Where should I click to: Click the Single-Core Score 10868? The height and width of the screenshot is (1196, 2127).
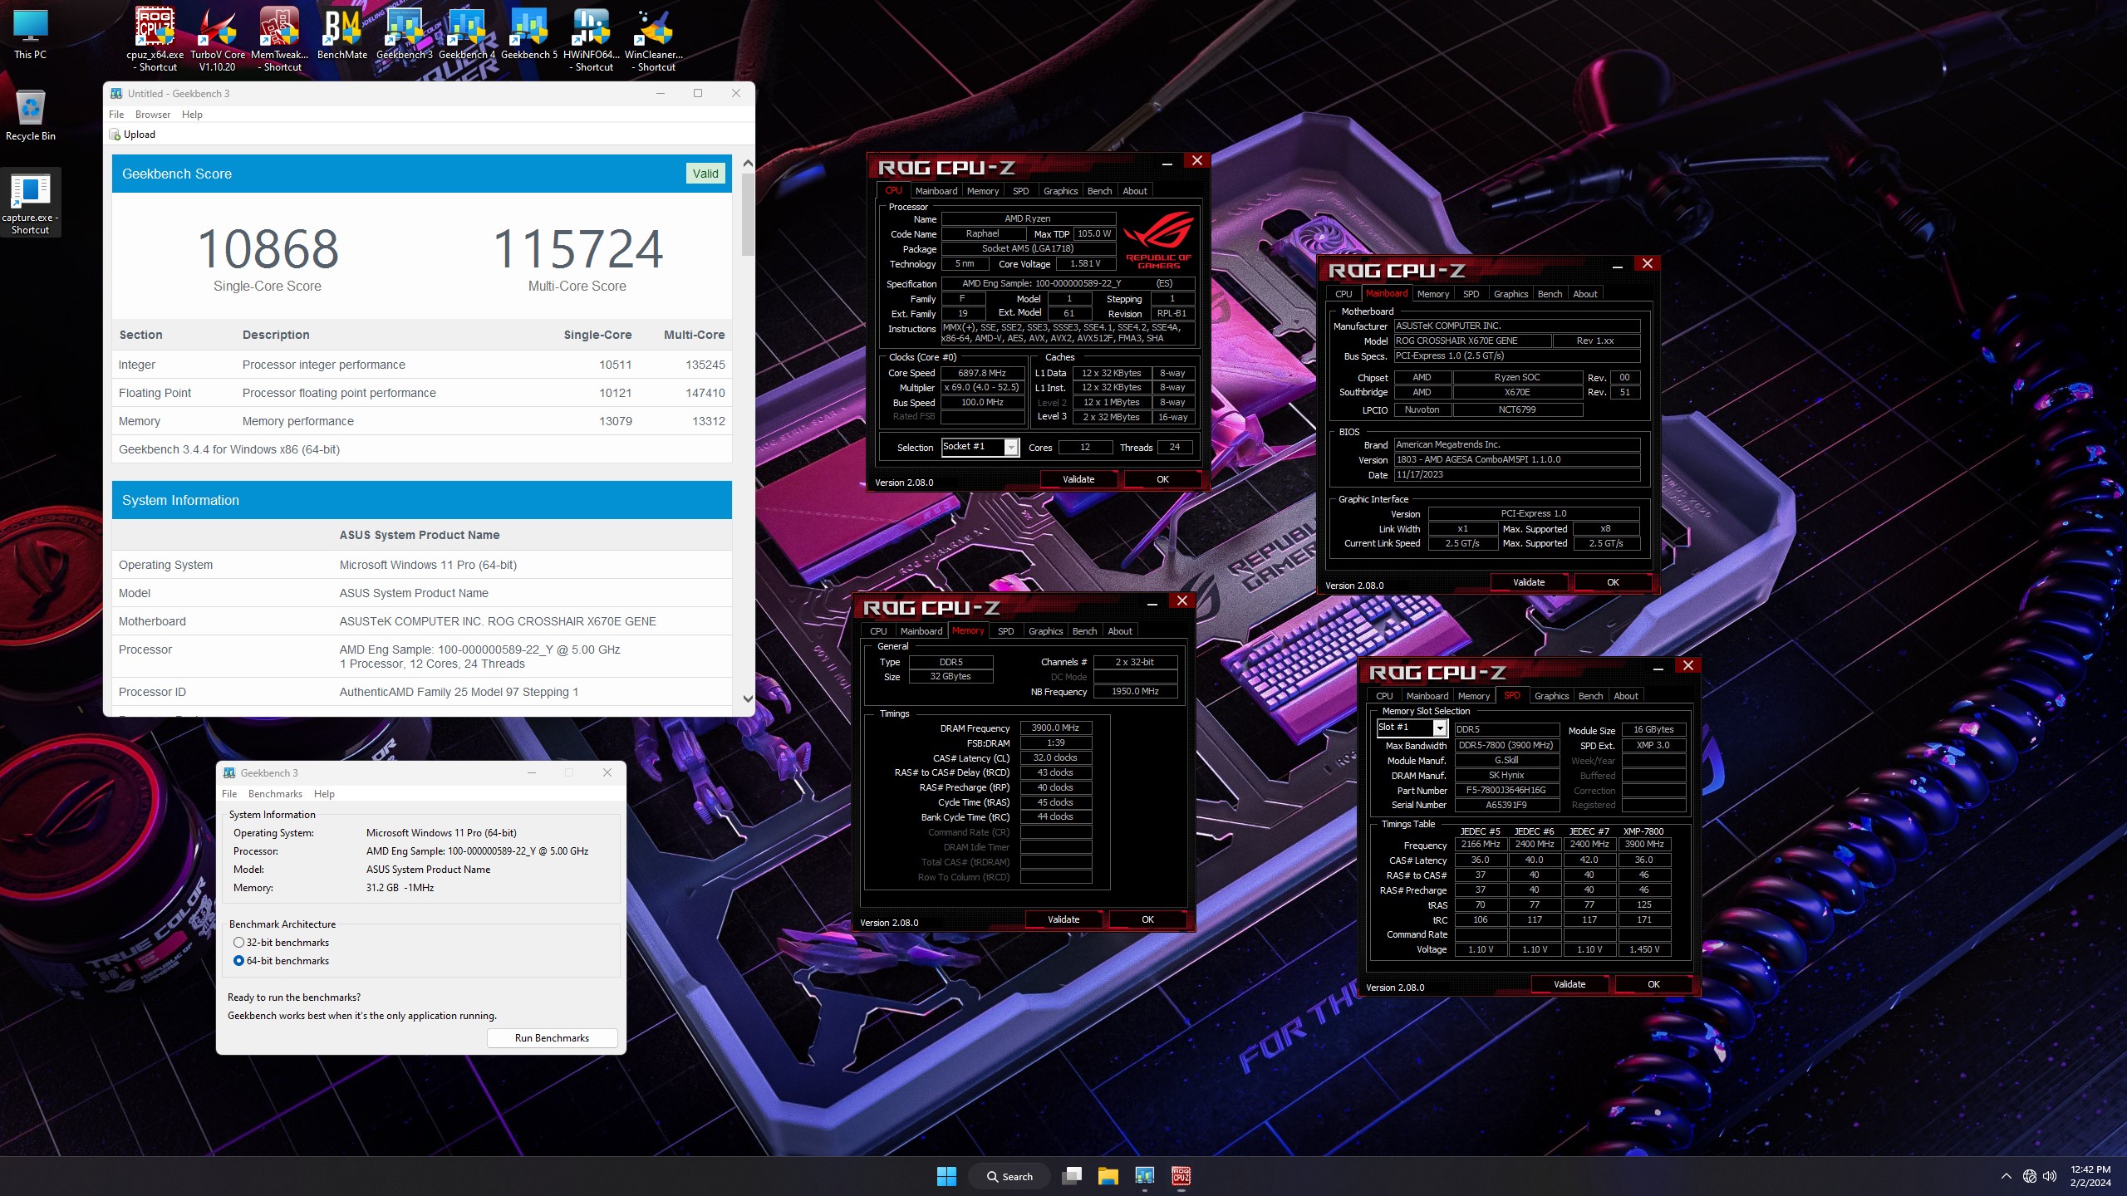(268, 249)
